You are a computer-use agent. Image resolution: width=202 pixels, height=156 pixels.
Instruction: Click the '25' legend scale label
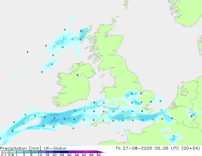(62, 155)
